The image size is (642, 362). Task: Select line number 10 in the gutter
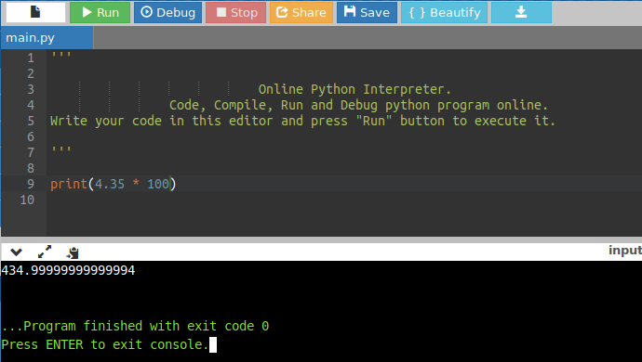coord(27,200)
